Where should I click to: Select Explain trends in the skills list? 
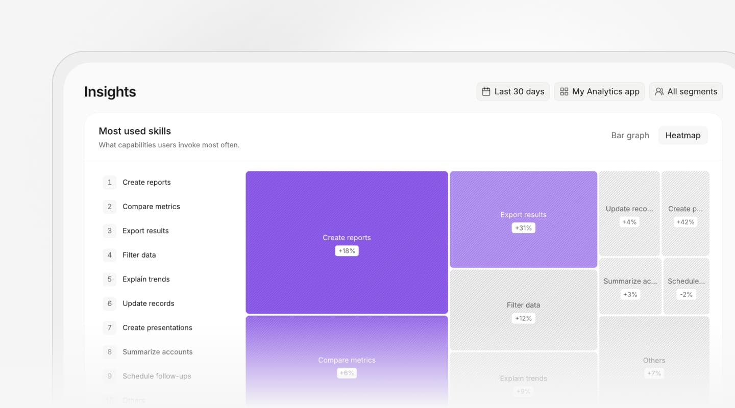point(146,279)
